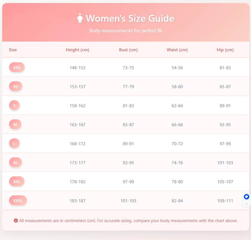251x240 pixels.
Task: Click the Bust (cm) column header
Action: 128,50
